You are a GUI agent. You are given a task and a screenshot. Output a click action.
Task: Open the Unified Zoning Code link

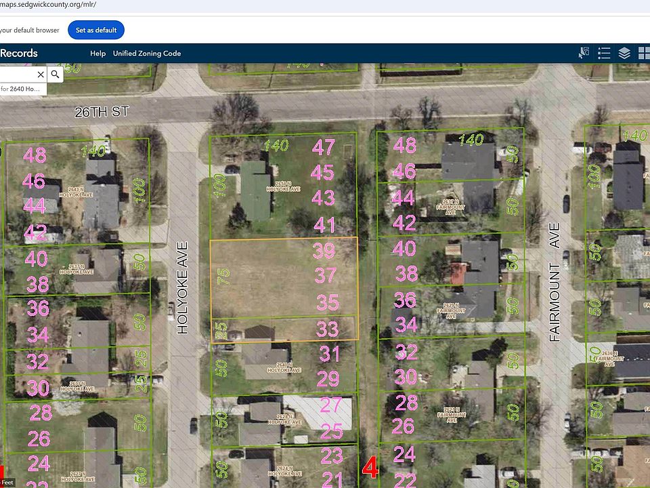click(147, 53)
